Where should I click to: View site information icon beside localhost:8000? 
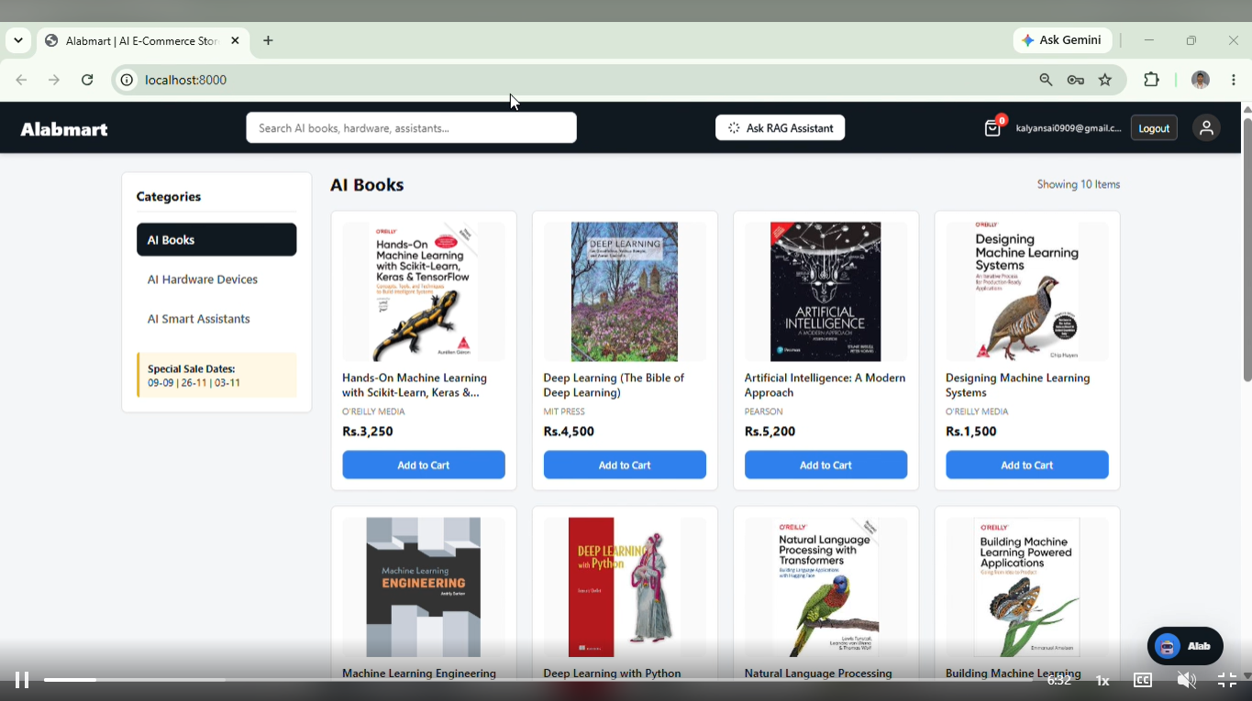click(127, 80)
